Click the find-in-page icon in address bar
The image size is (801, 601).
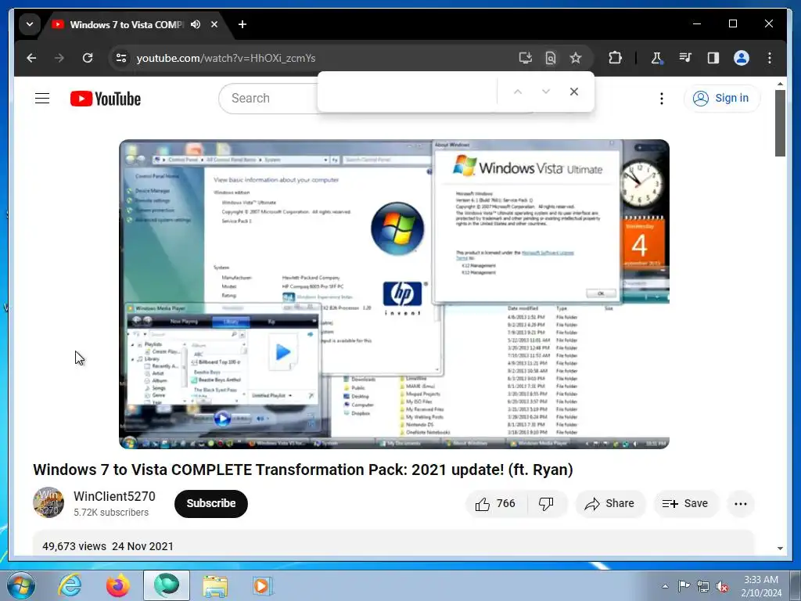click(550, 58)
